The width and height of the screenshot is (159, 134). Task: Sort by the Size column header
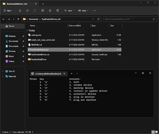click(x=112, y=25)
